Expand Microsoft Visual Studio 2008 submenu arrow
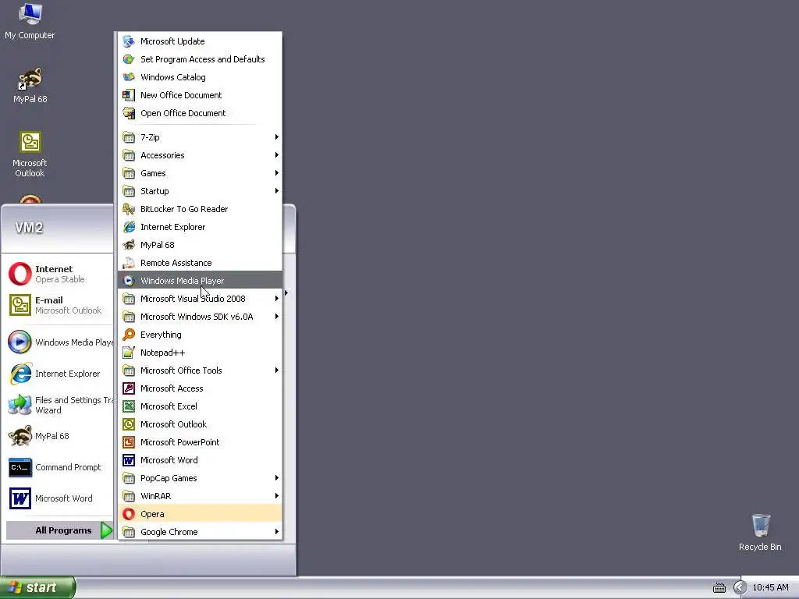Screen dimensions: 799x599 (277, 299)
